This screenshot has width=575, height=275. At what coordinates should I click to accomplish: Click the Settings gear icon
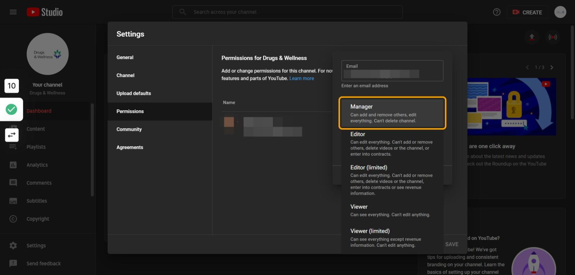pyautogui.click(x=13, y=245)
